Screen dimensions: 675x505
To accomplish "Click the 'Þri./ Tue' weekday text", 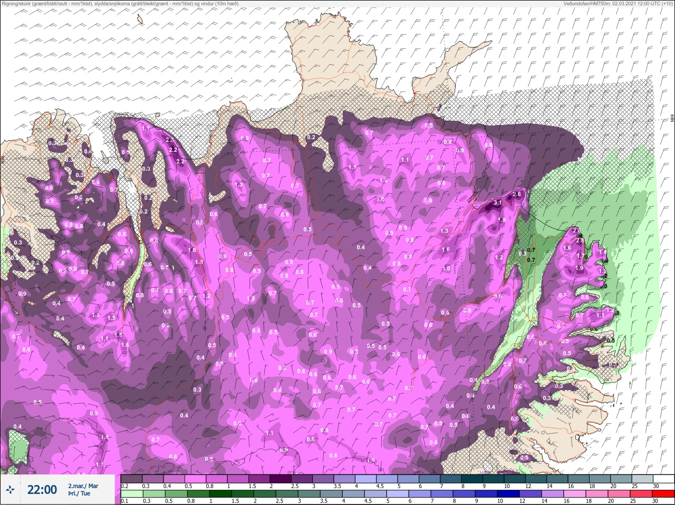I will click(x=79, y=493).
